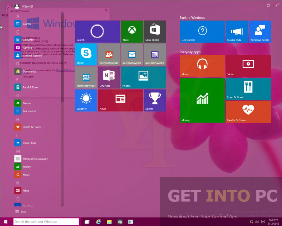Screen dimensions: 282x226
Task: Open Money in the app list
Action: point(23,167)
